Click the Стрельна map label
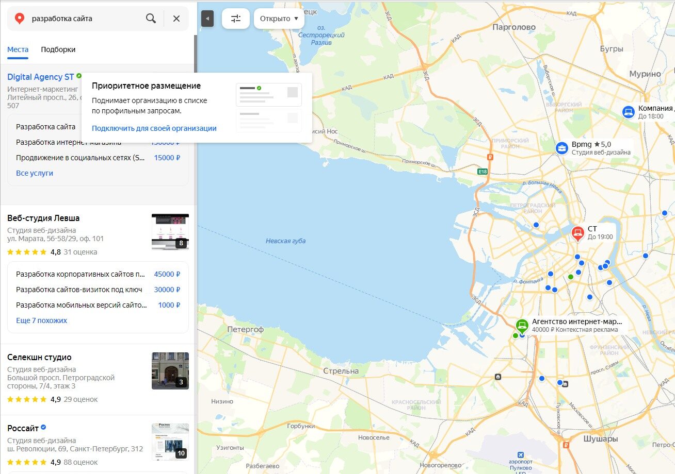 (341, 371)
